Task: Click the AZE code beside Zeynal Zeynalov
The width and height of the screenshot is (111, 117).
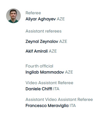Action: 63,41
